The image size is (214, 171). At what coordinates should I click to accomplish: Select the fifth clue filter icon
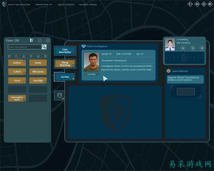[38, 56]
